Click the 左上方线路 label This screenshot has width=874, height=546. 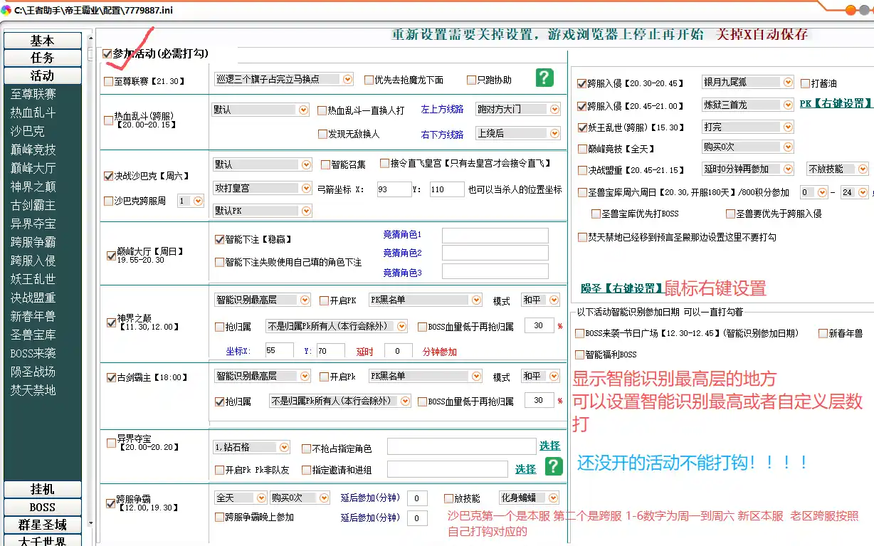[442, 110]
